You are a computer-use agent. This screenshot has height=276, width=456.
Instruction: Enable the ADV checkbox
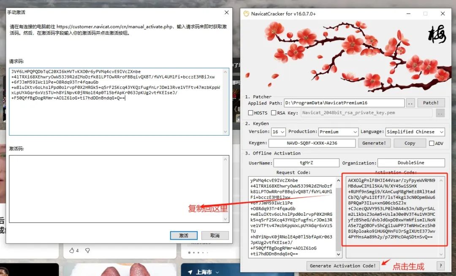click(432, 143)
